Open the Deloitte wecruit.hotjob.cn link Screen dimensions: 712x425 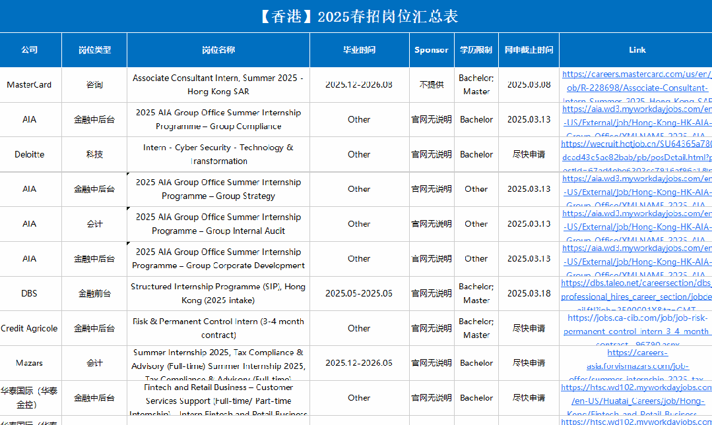[x=637, y=154]
